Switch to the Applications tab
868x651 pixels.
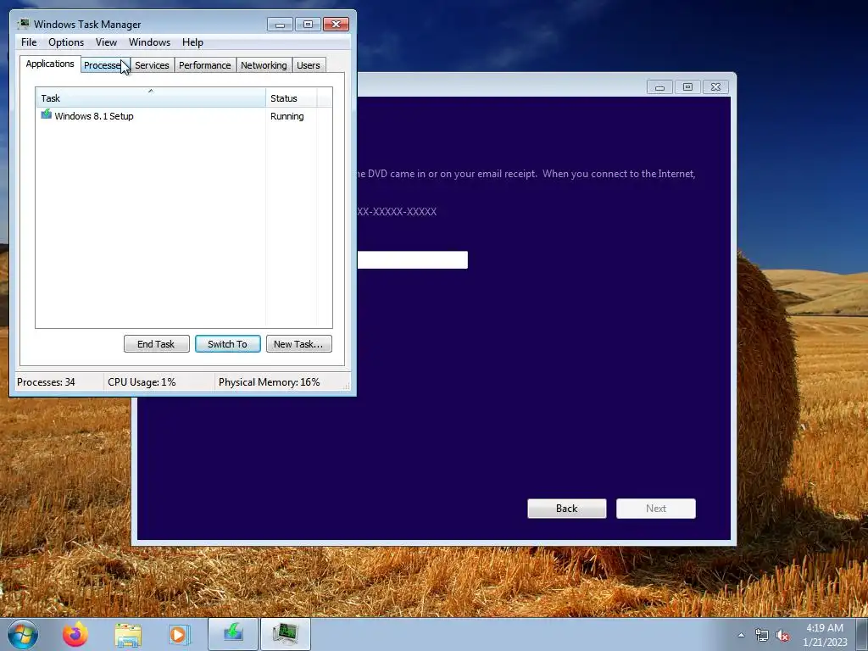coord(50,64)
